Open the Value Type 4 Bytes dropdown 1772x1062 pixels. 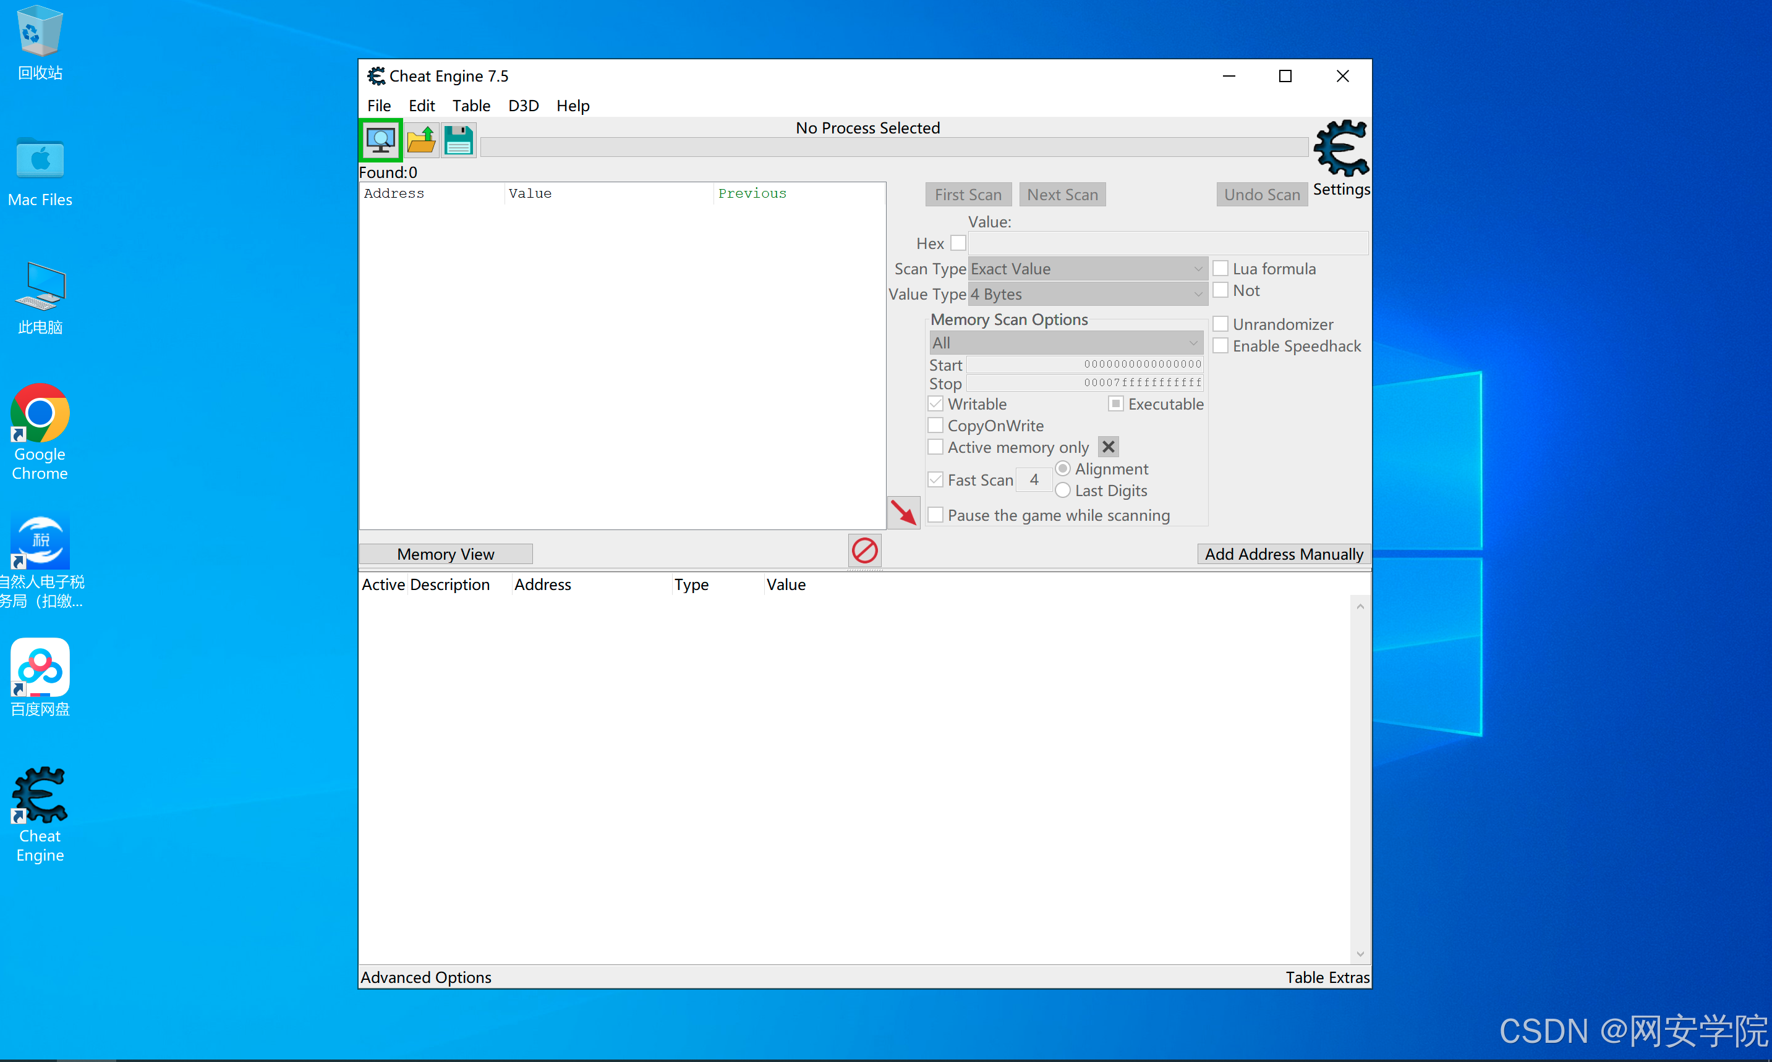(1087, 294)
